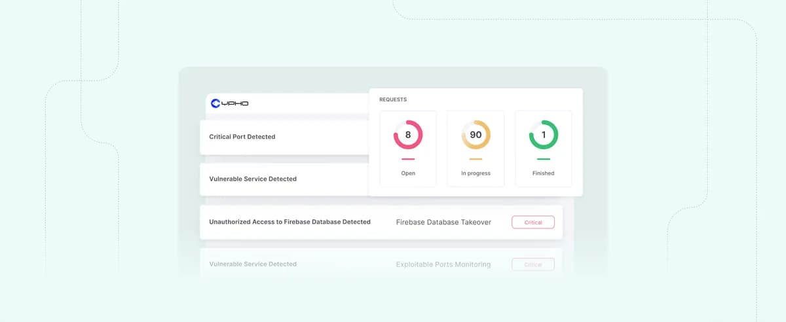Image resolution: width=786 pixels, height=322 pixels.
Task: Open the faded Vulnerable Service Detected row at the bottom
Action: tap(252, 264)
